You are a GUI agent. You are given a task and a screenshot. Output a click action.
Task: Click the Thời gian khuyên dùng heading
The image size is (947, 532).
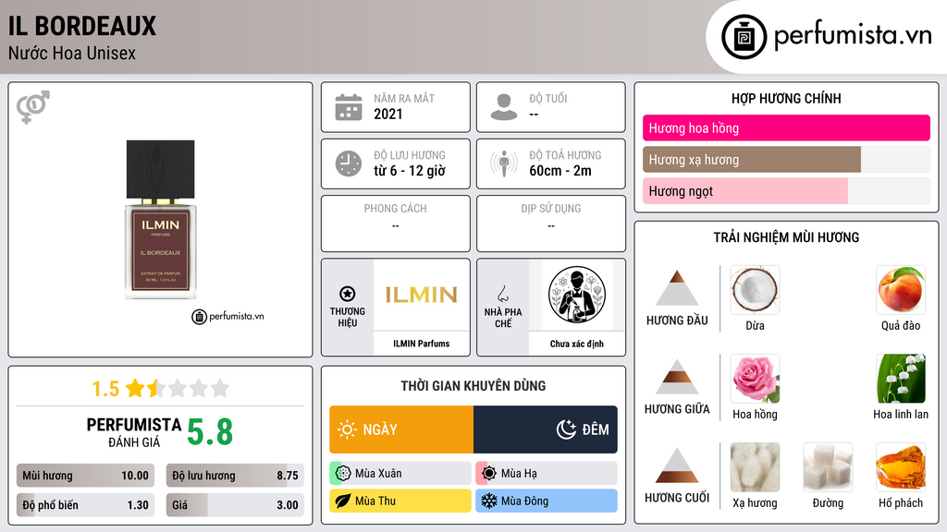tap(473, 386)
